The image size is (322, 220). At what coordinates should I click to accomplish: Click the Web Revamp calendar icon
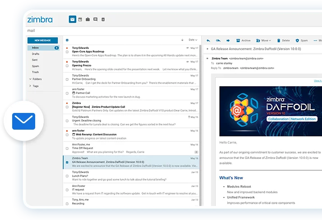tap(74, 134)
